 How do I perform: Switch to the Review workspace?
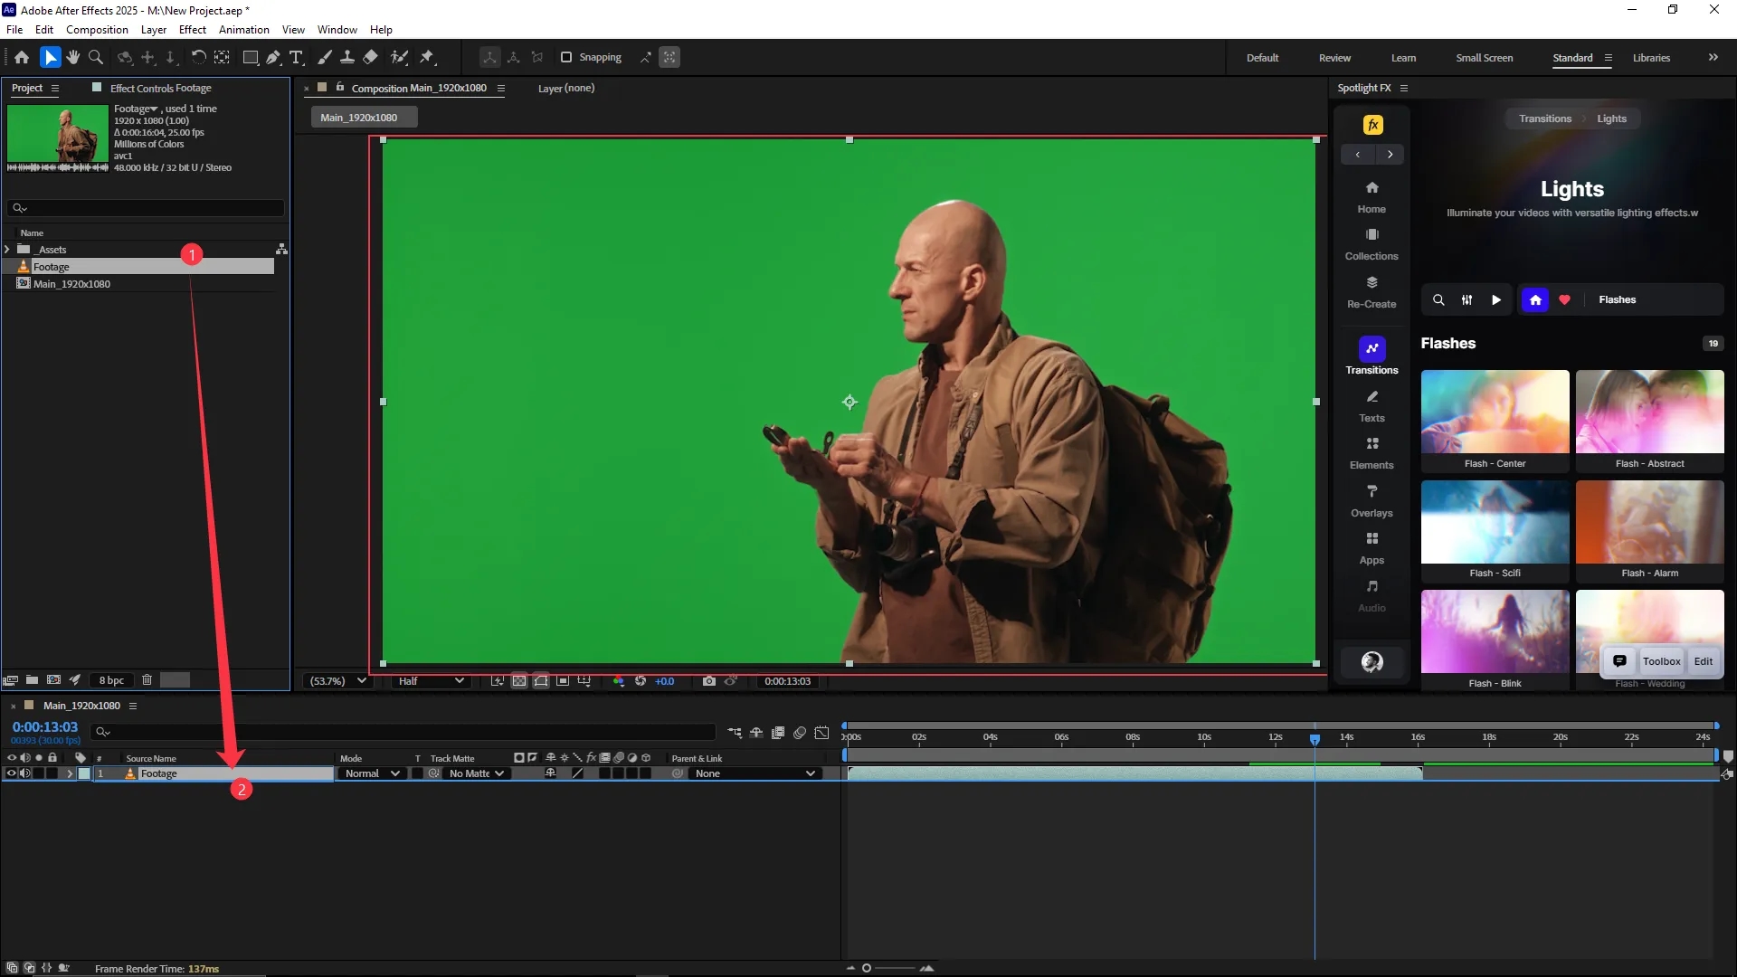(1334, 58)
